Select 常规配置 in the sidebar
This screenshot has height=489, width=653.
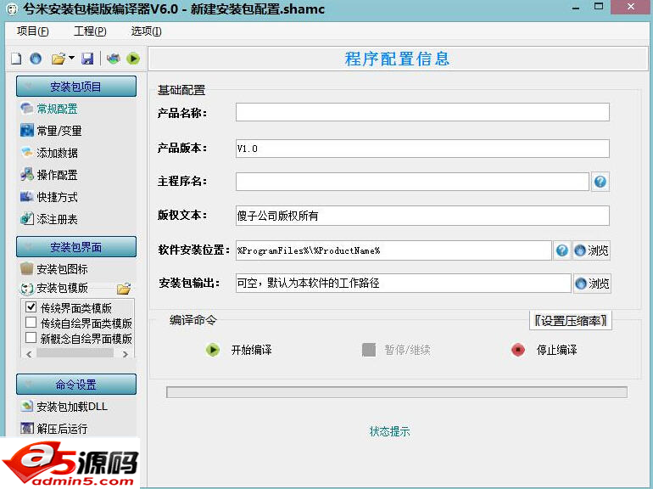coord(49,109)
